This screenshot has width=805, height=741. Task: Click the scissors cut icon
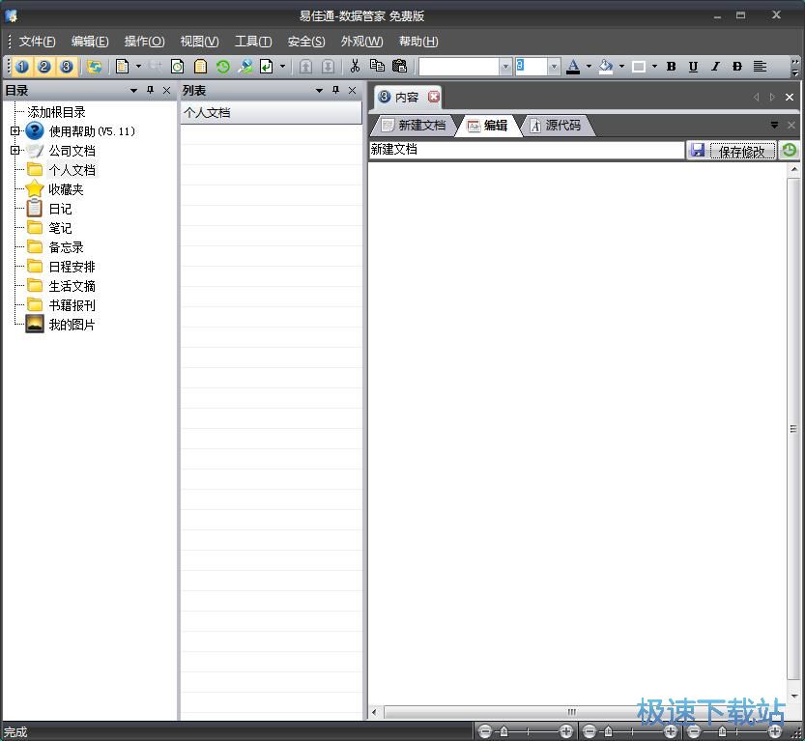point(355,67)
